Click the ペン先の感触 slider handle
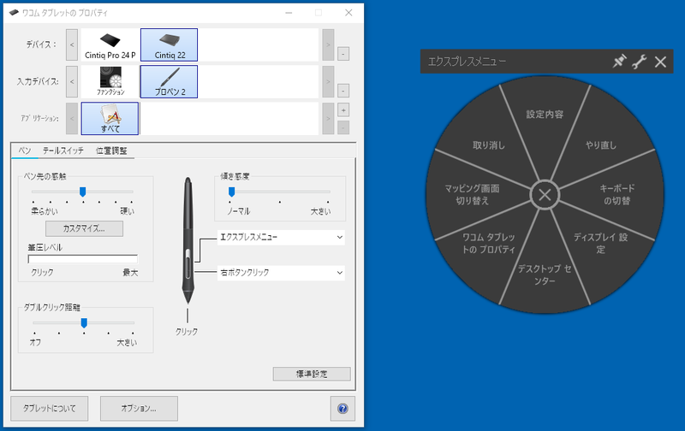 pos(82,192)
